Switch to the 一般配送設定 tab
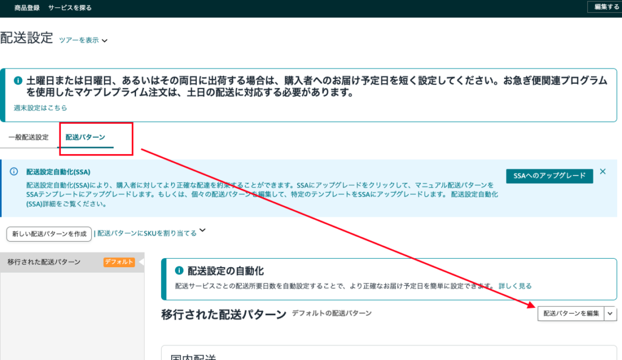The height and width of the screenshot is (360, 622). click(x=29, y=137)
